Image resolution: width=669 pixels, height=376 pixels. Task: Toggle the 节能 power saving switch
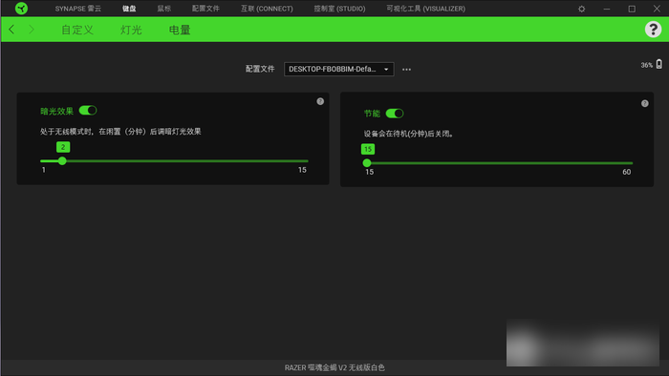pyautogui.click(x=394, y=114)
